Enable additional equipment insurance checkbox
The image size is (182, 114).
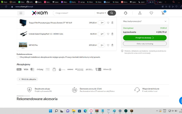point(18,57)
